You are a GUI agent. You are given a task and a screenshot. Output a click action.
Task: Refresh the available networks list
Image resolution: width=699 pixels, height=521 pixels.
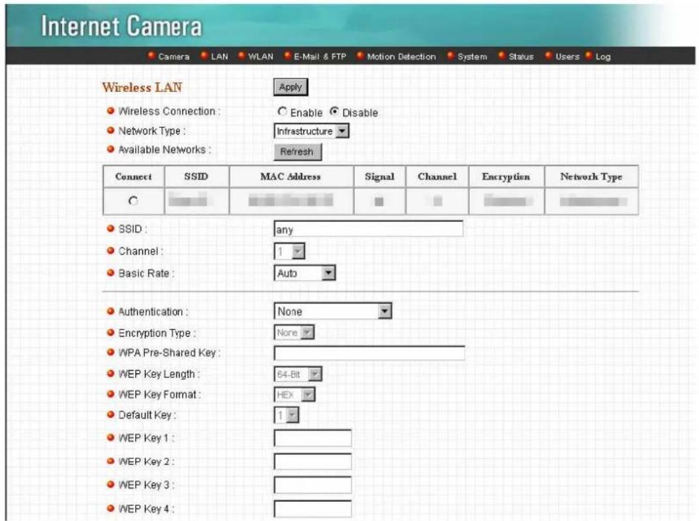point(298,151)
